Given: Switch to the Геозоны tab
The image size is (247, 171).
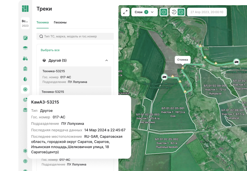Looking at the screenshot, I should (x=60, y=22).
